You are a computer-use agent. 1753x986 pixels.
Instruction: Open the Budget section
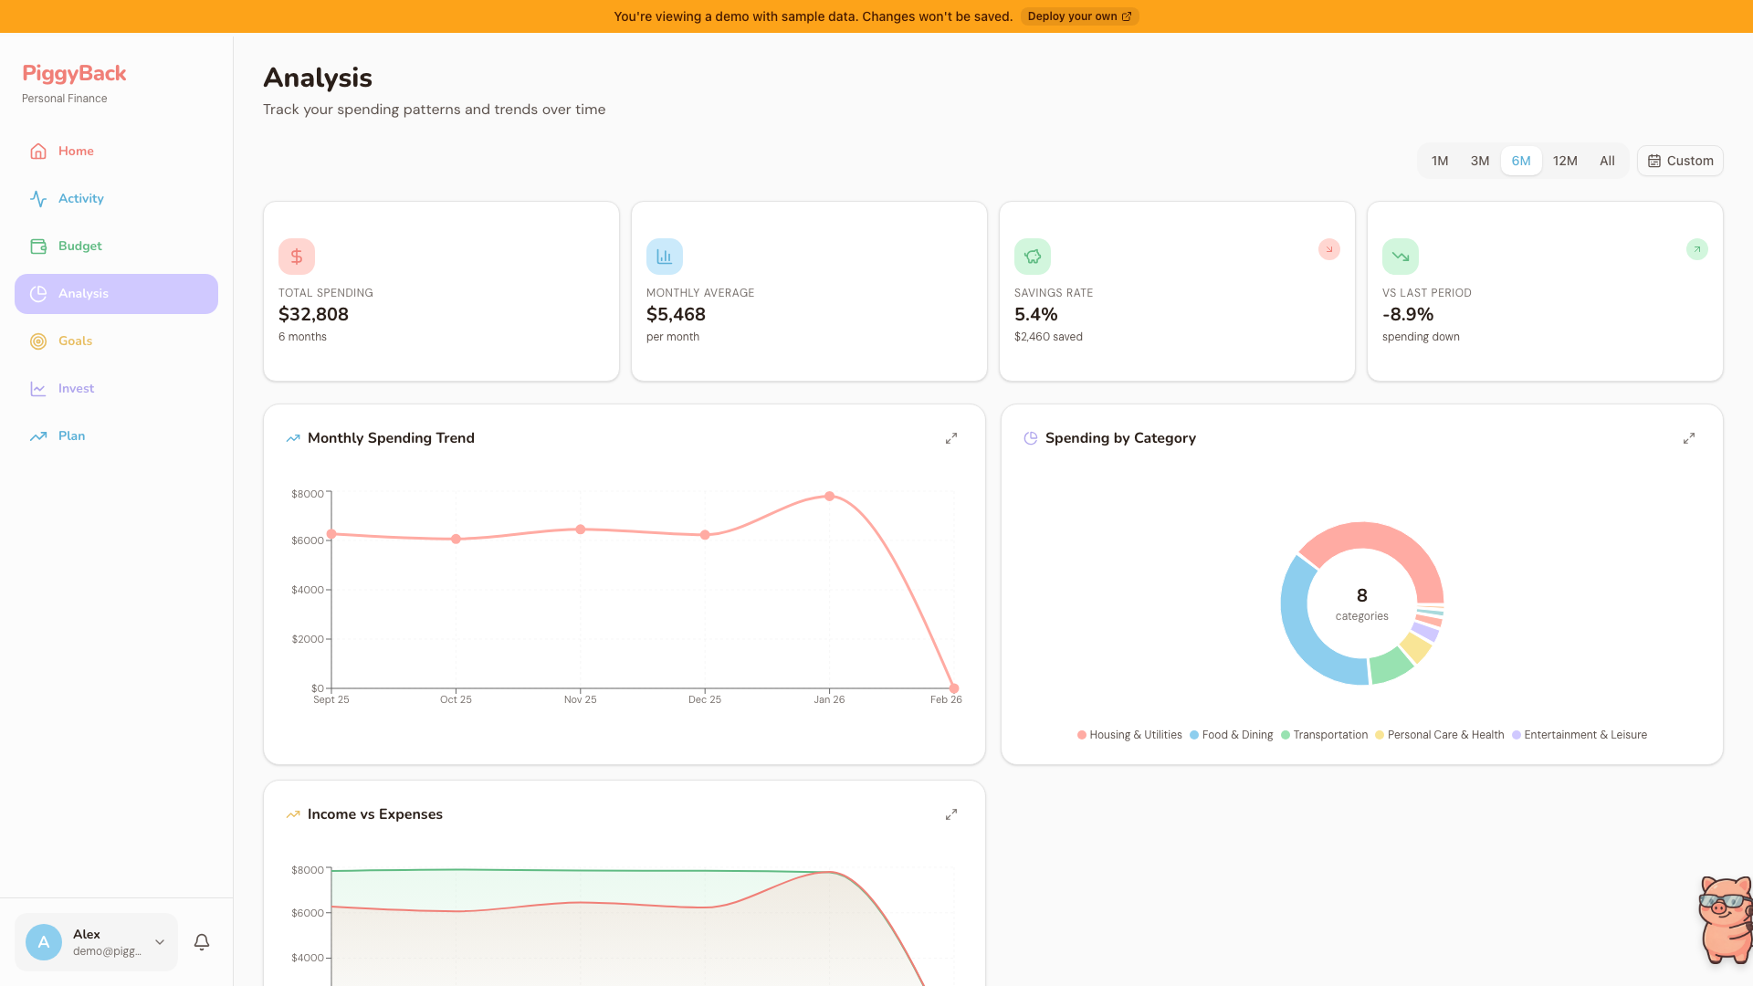(116, 246)
